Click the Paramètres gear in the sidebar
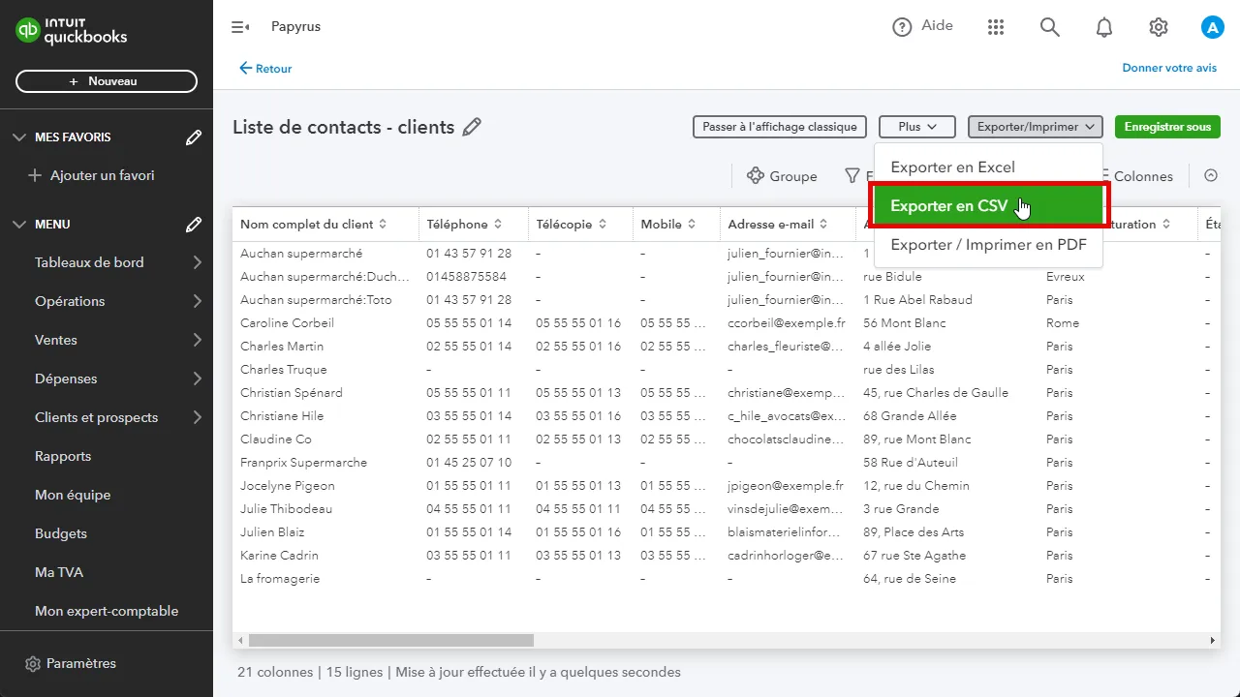The image size is (1240, 697). pos(33,664)
